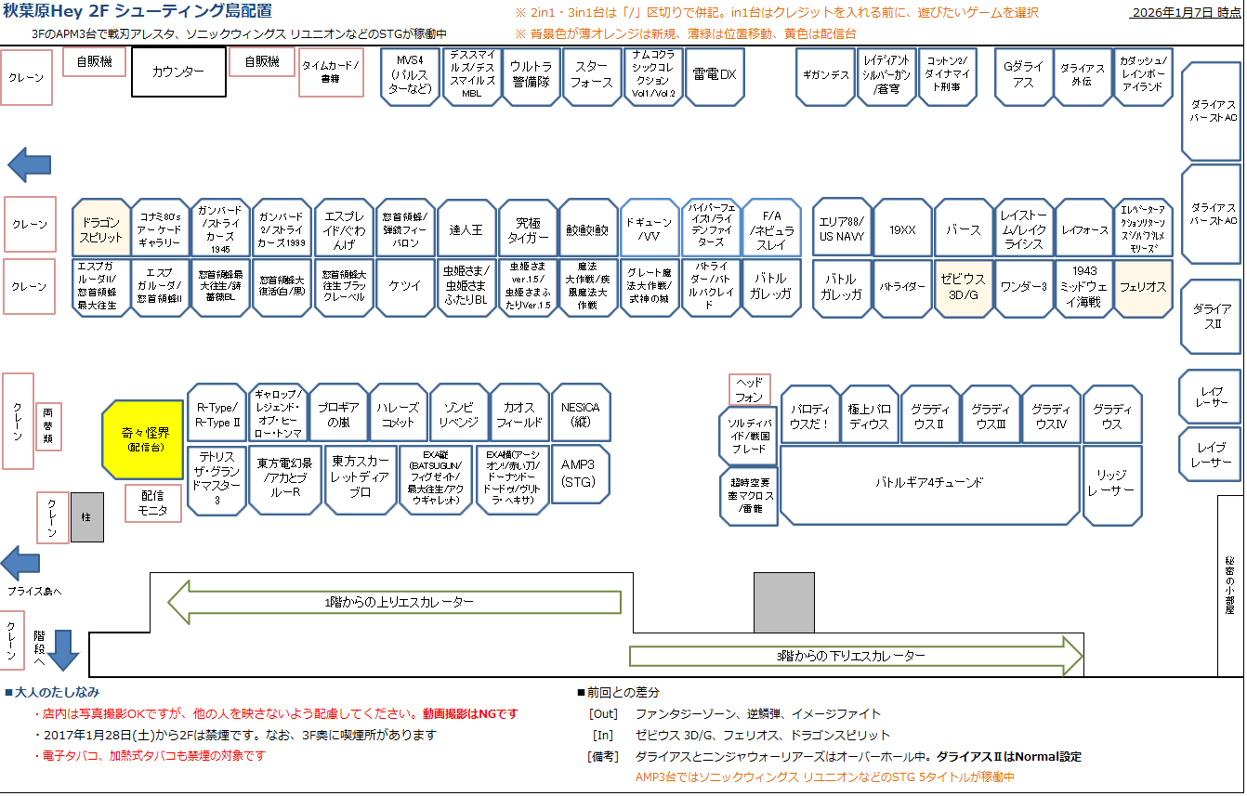Select a 自販機 vending machine box
This screenshot has height=796, width=1247.
(93, 63)
